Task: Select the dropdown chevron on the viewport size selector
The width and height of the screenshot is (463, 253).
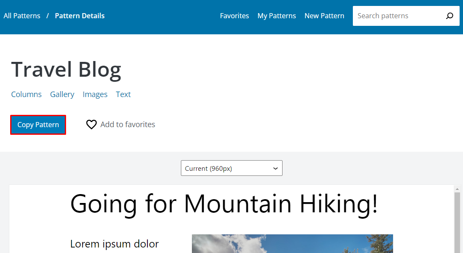Action: click(x=275, y=168)
